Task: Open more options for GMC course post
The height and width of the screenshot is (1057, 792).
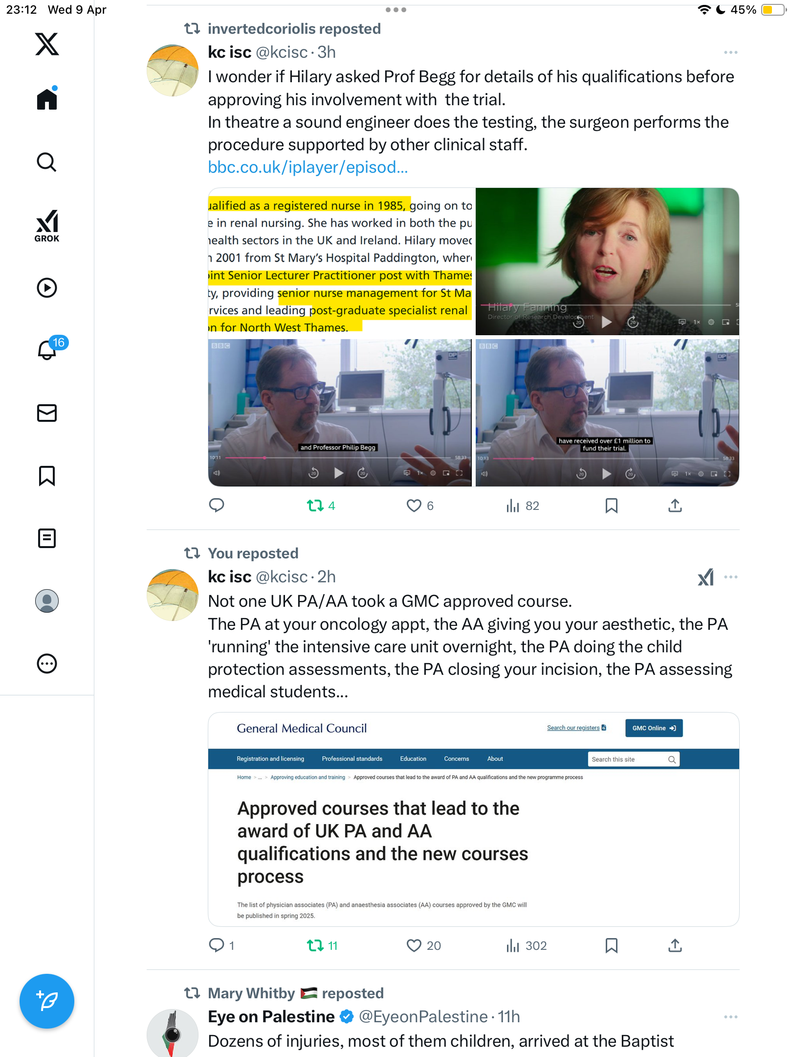Action: coord(730,577)
